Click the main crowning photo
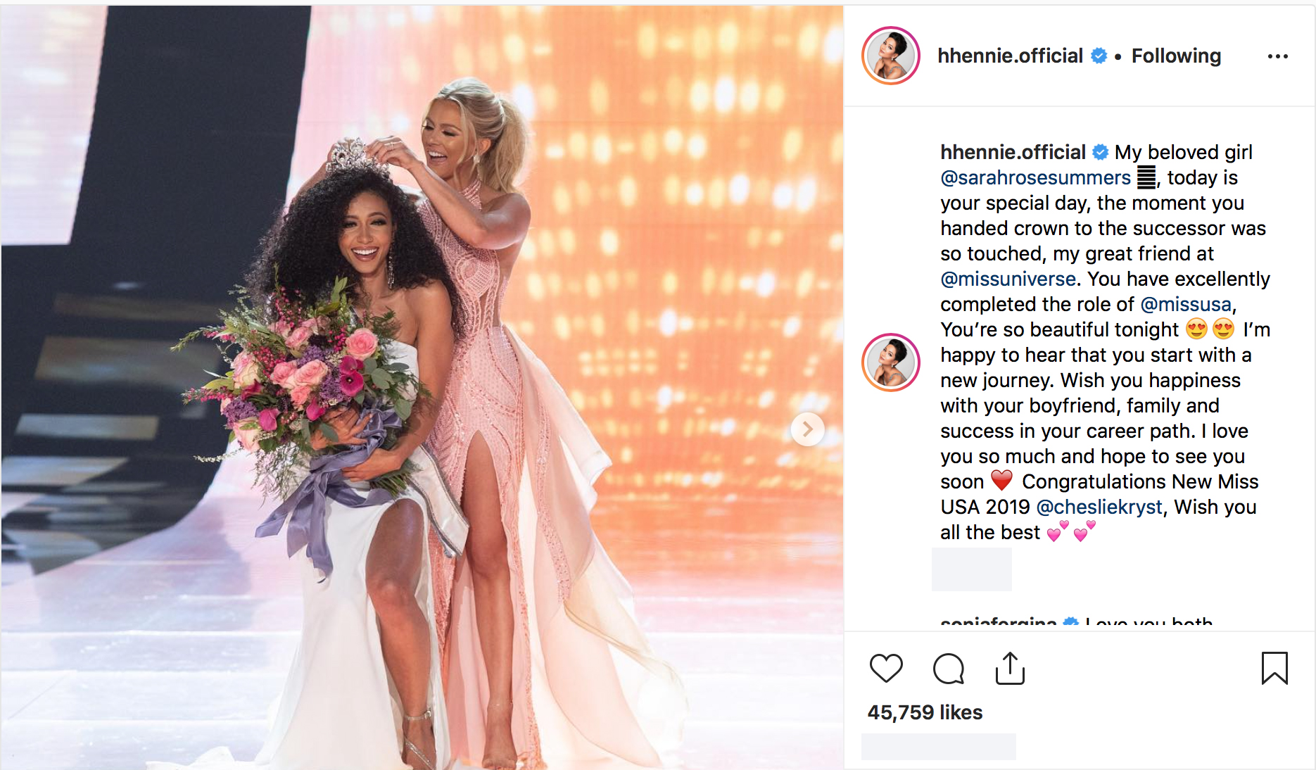Screen dimensions: 1316x770 422,387
